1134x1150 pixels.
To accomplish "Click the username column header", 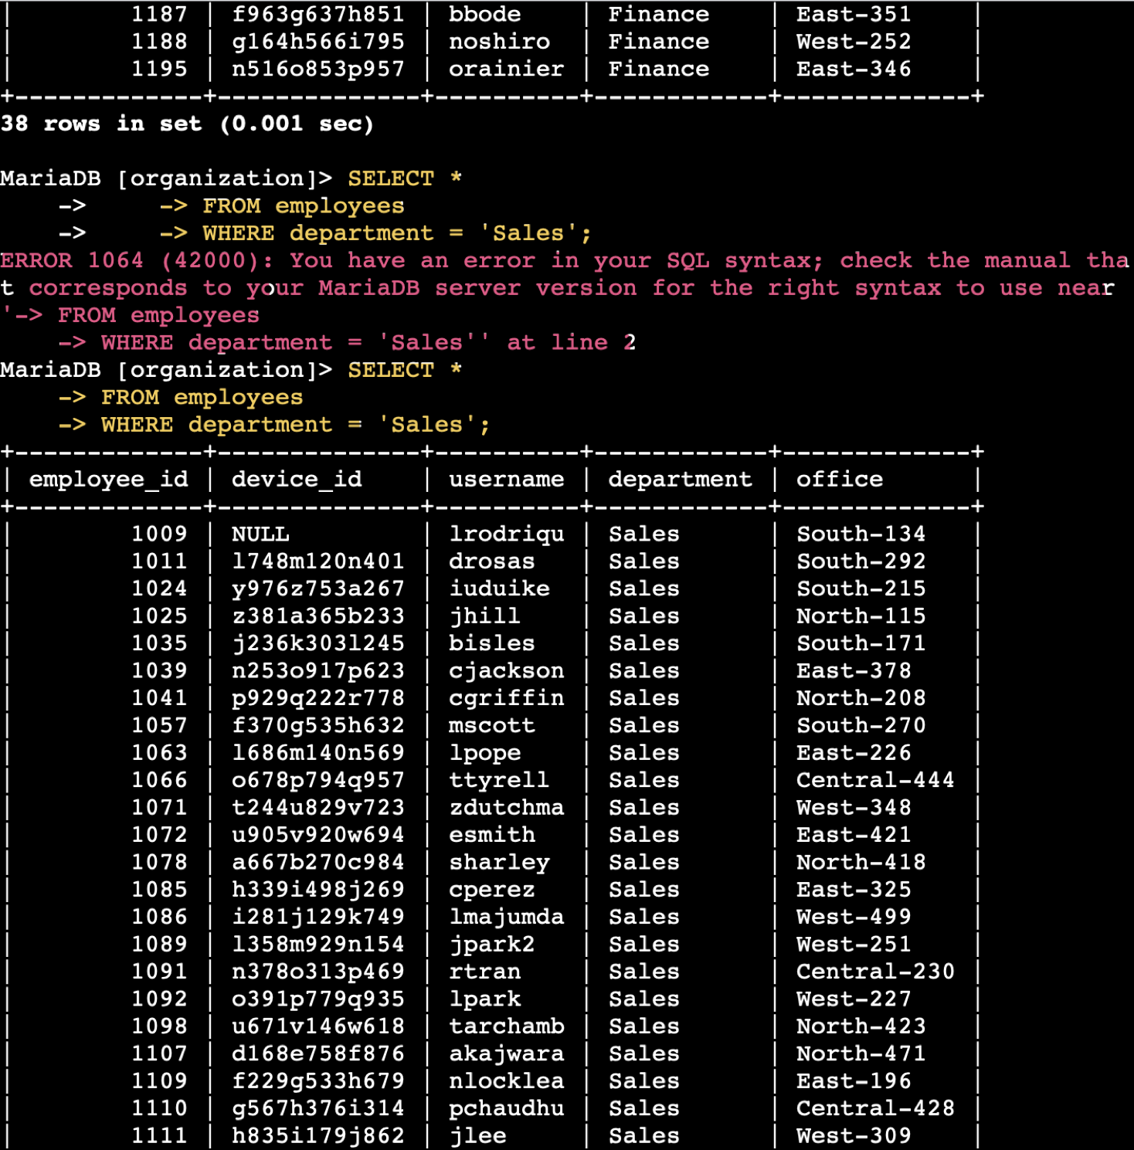I will 506,480.
